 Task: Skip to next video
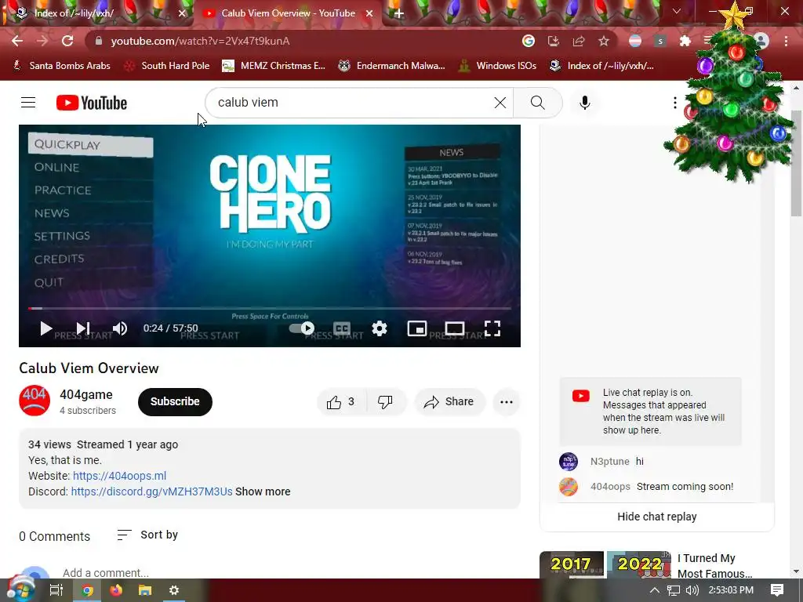point(83,328)
